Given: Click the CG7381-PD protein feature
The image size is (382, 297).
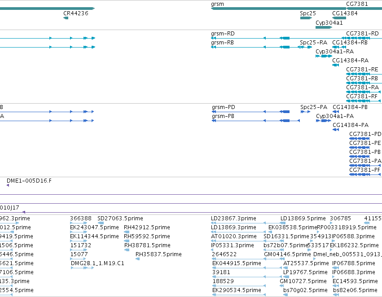Looking at the screenshot, I should pos(360,139).
